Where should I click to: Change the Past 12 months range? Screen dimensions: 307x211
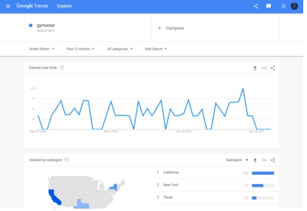(80, 49)
